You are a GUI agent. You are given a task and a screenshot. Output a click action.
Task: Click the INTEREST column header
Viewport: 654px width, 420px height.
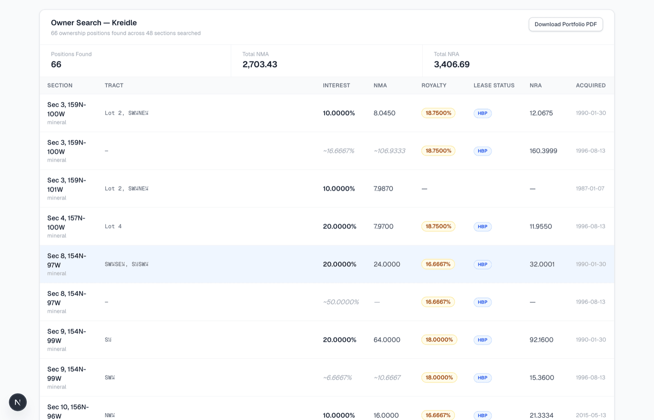[336, 85]
